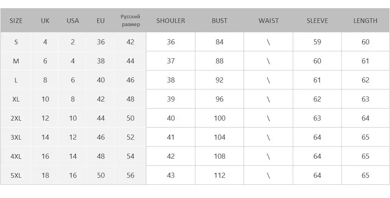390x198 pixels.
Task: Select the XL size row label
Action: tap(16, 99)
